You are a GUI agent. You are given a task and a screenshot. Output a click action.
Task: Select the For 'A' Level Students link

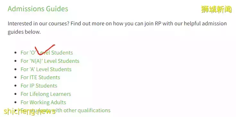pos(46,69)
